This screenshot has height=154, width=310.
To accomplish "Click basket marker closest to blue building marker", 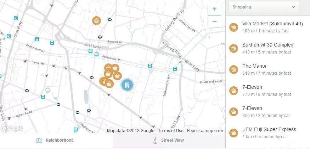I will coord(117,76).
